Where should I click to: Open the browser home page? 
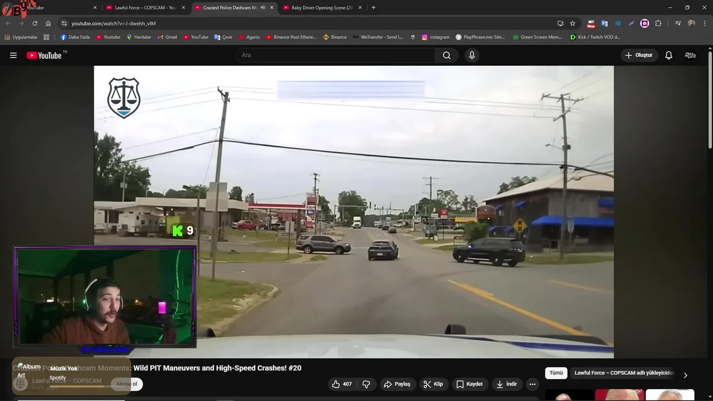pyautogui.click(x=48, y=23)
